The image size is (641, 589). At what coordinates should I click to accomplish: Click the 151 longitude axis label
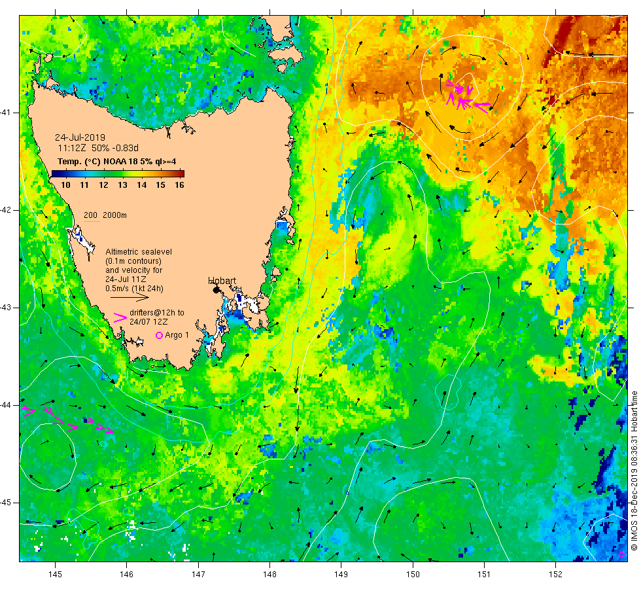coord(484,575)
